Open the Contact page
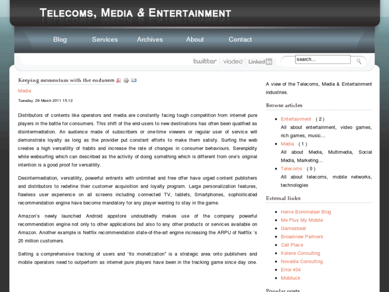 point(240,40)
